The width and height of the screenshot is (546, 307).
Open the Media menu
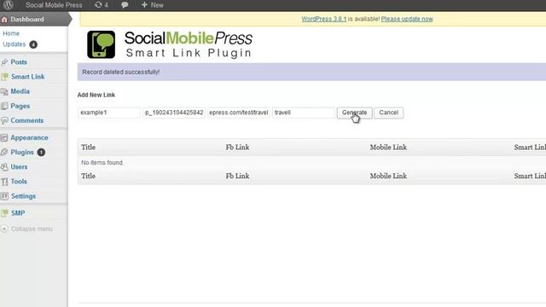pos(20,91)
